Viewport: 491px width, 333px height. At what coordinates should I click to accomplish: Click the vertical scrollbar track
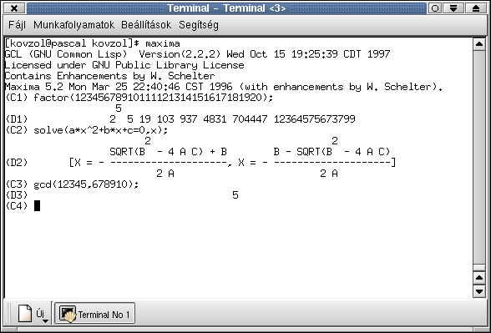479,157
